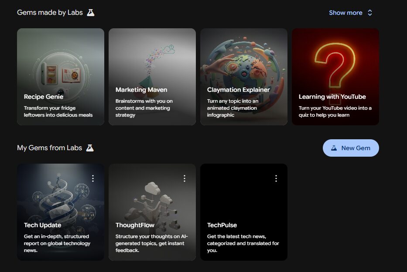Open the three-dot menu on the ThoughtFlow card
Viewport: 407px width, 272px height.
[184, 178]
